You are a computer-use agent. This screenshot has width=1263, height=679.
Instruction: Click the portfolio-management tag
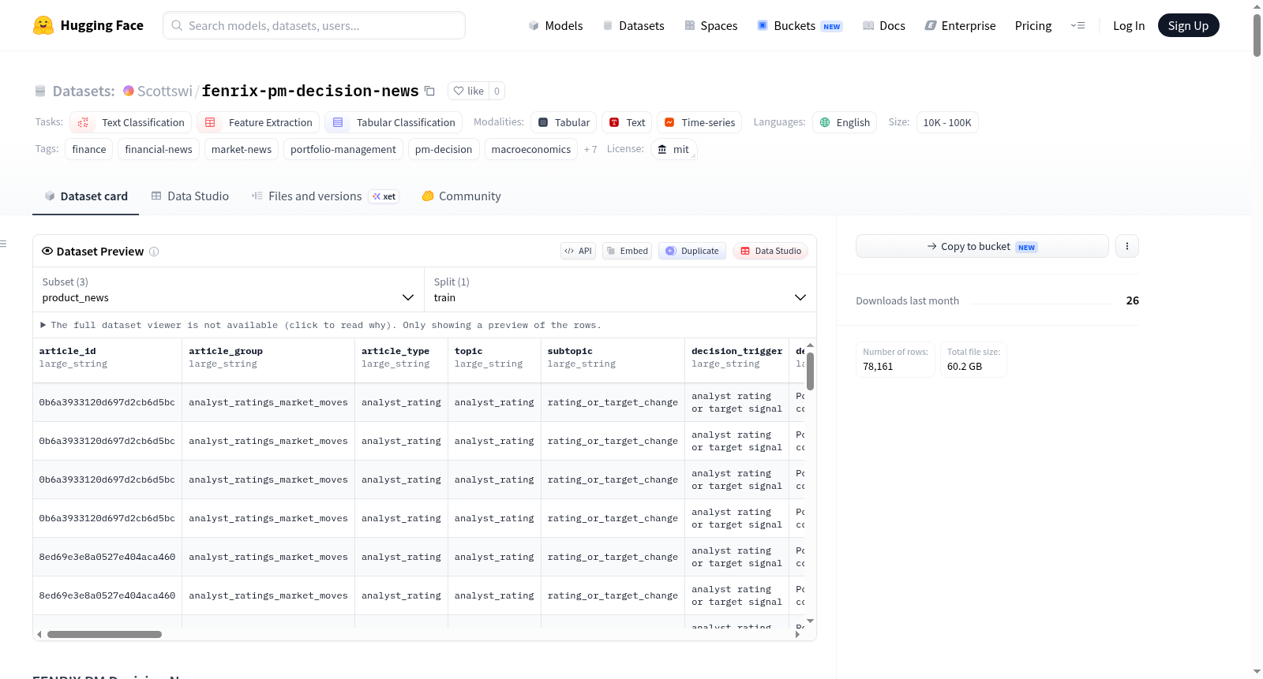pos(343,149)
